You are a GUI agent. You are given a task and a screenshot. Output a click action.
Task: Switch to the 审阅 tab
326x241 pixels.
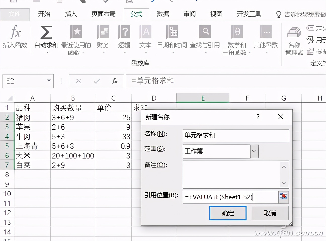click(x=190, y=14)
